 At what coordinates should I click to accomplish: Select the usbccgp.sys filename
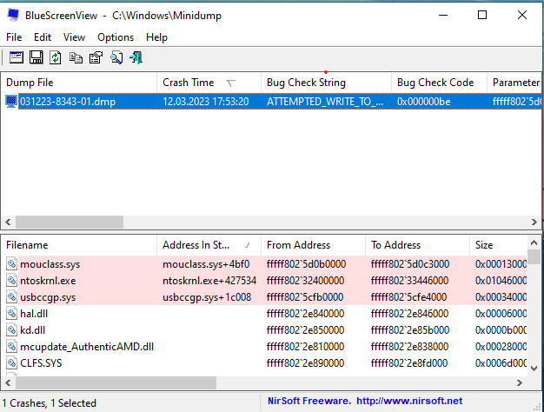click(48, 297)
